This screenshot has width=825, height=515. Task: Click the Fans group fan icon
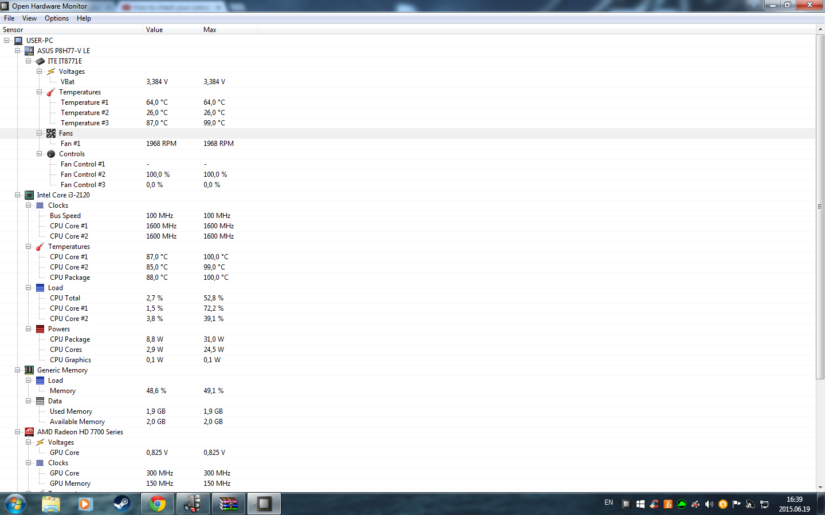[x=51, y=133]
